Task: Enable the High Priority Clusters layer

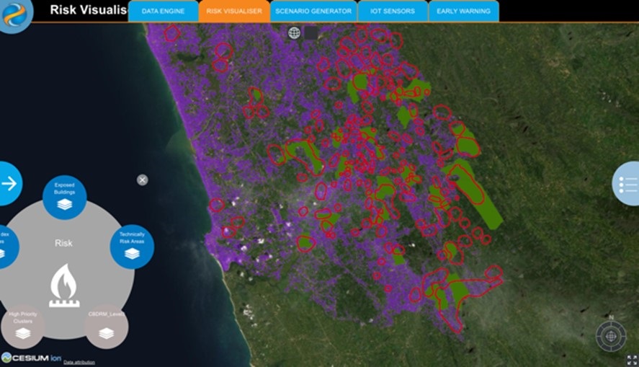Action: click(23, 326)
